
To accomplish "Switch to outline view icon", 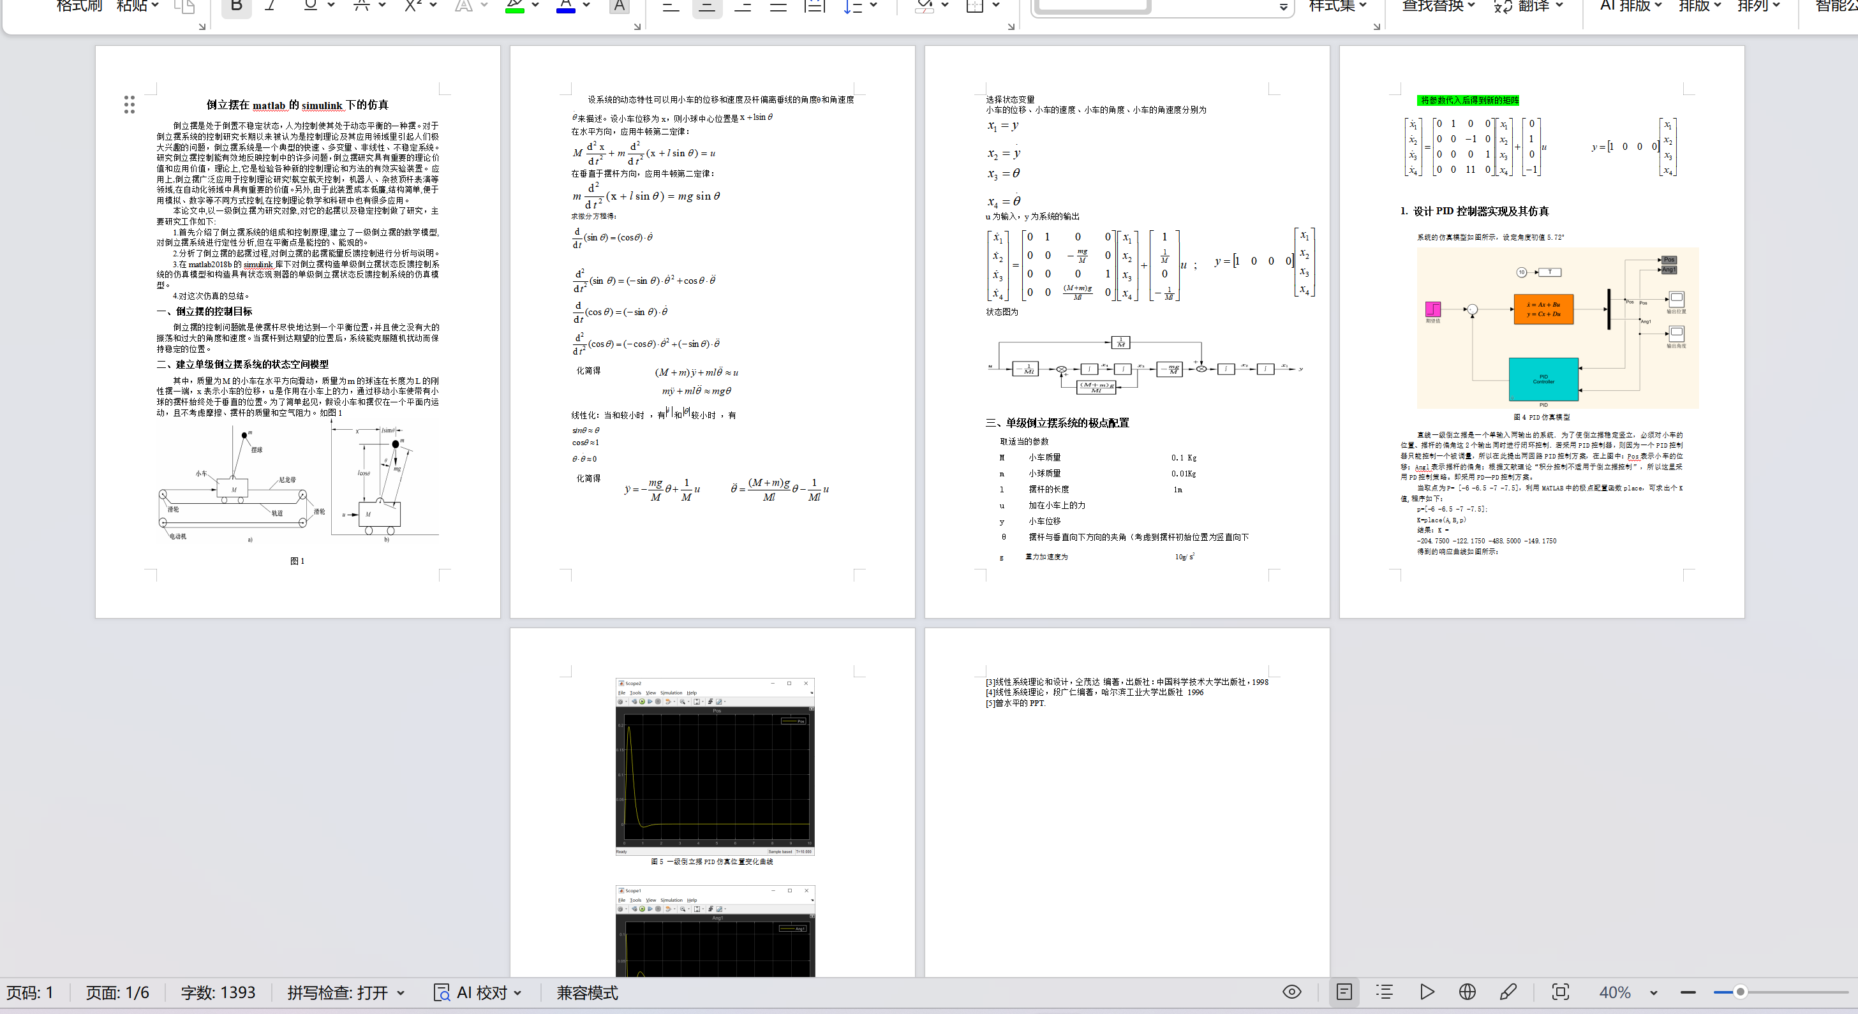I will 1384,992.
